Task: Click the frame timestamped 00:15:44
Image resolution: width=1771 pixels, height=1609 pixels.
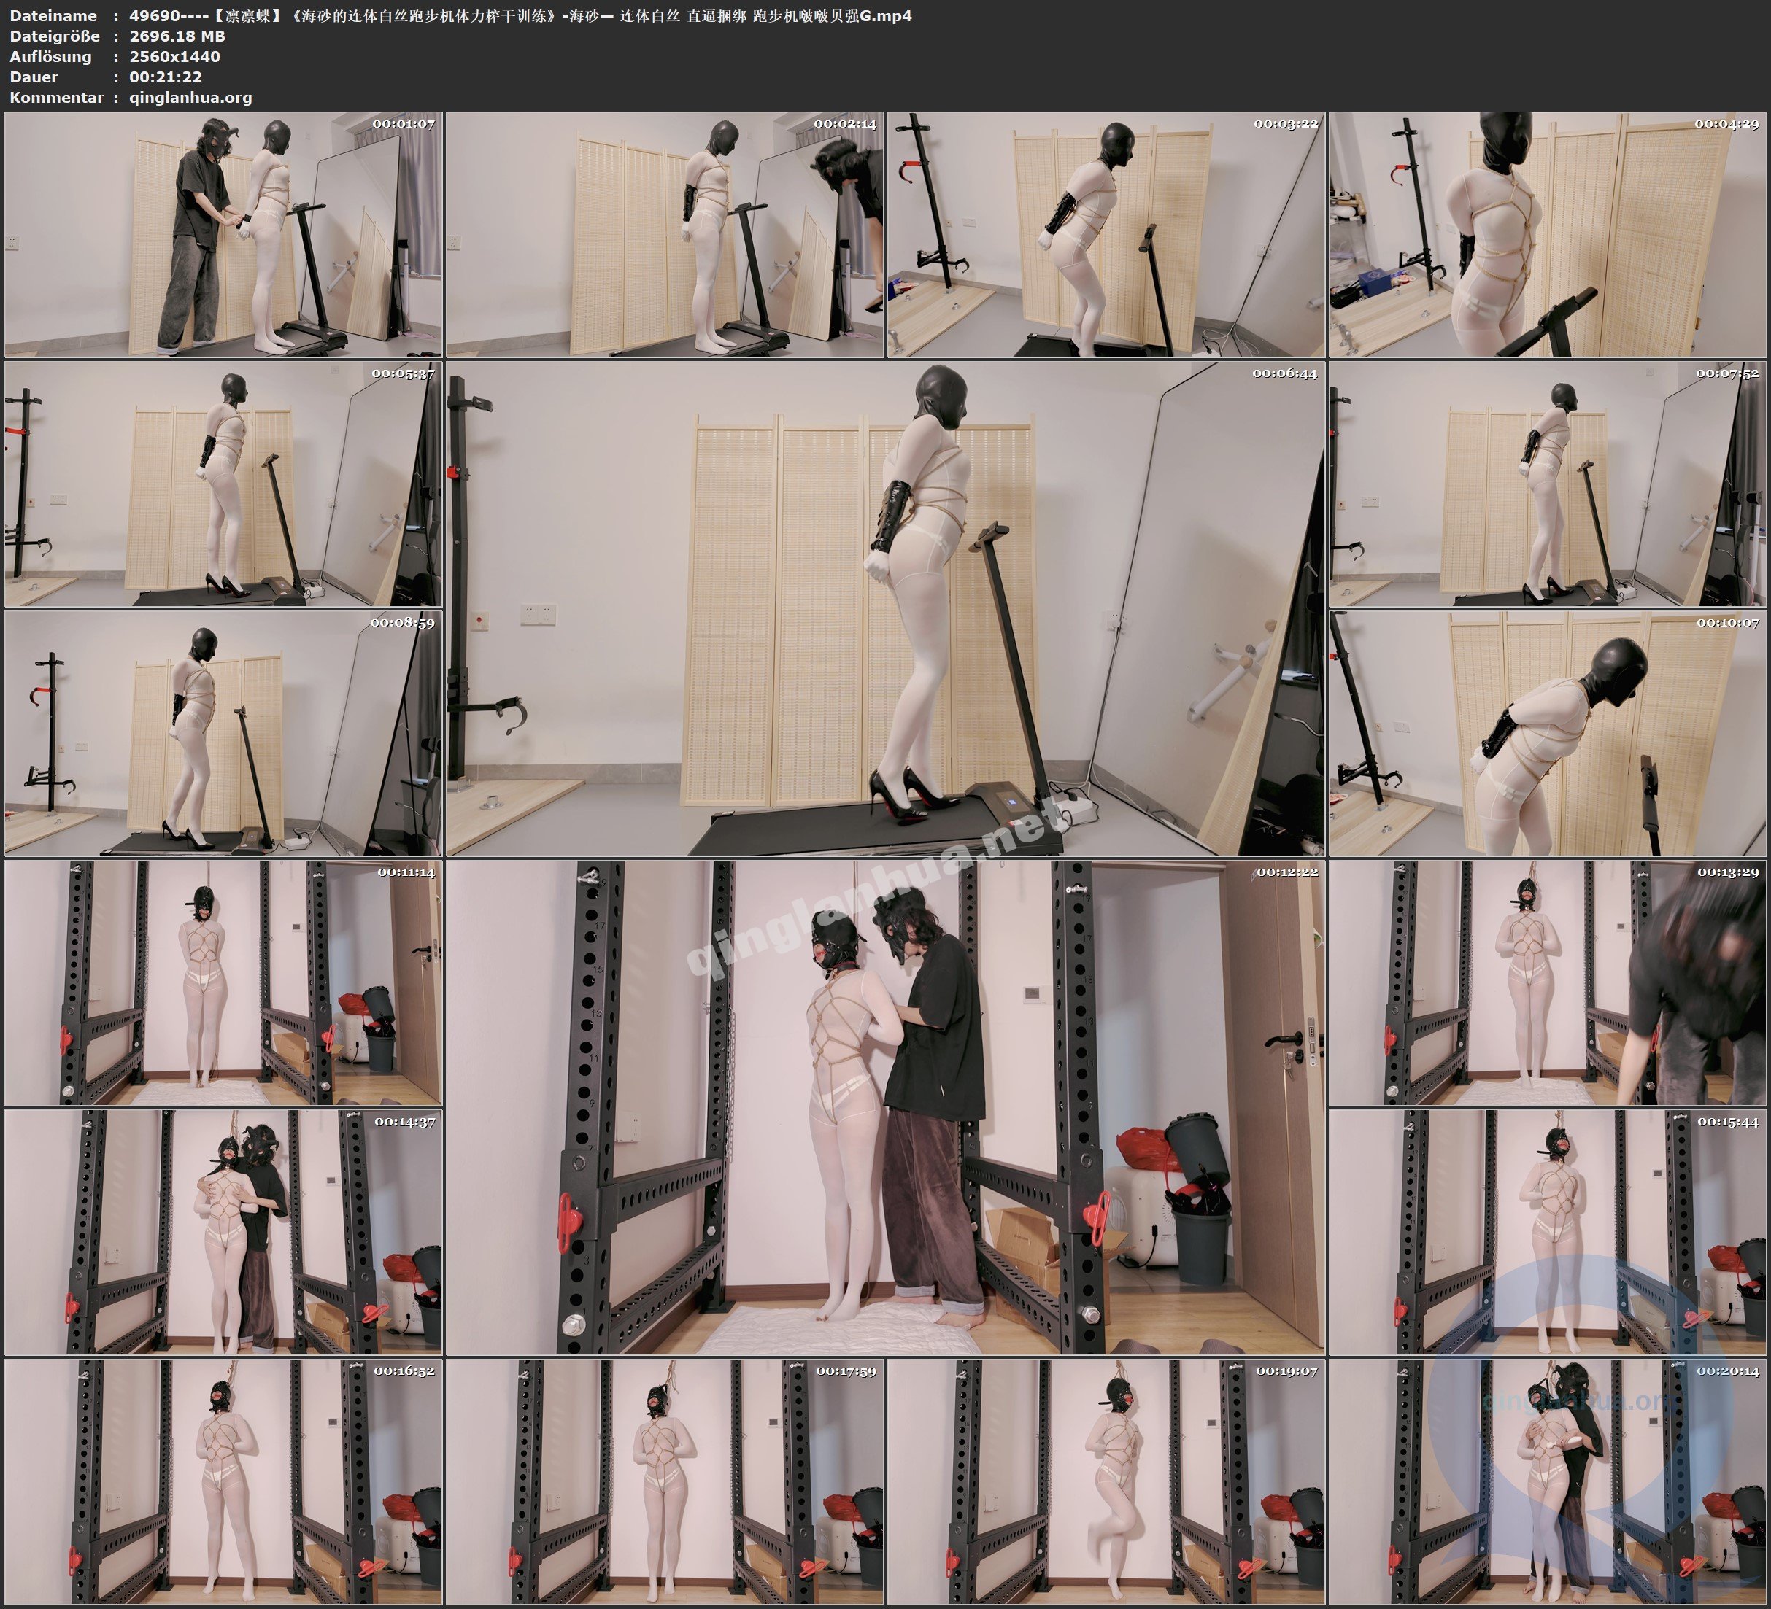Action: pyautogui.click(x=1547, y=1232)
